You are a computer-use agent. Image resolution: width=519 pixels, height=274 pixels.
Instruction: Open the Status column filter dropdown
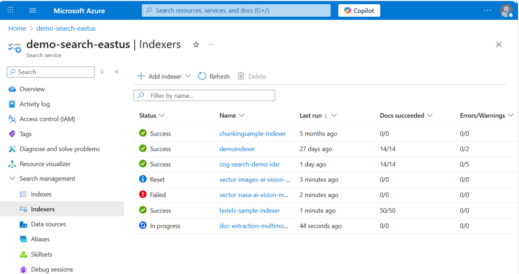click(162, 116)
